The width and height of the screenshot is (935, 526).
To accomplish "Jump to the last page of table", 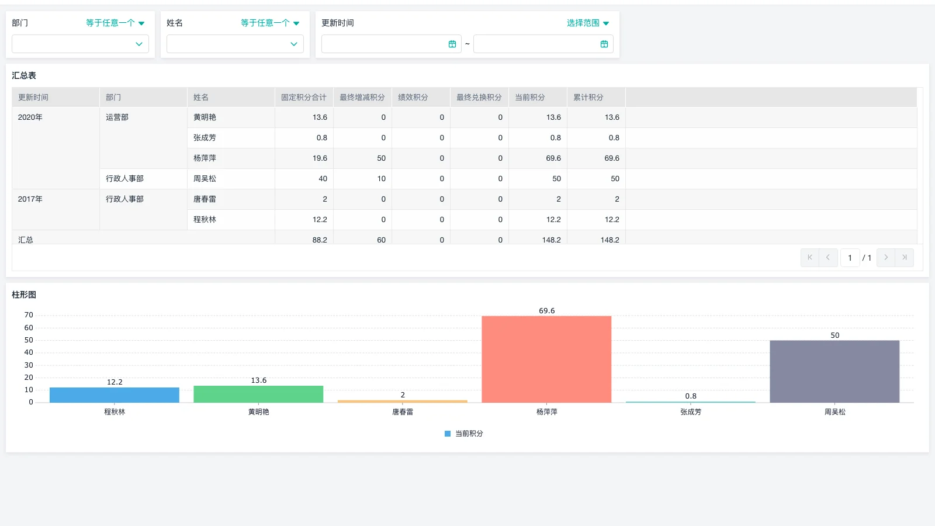I will (904, 258).
